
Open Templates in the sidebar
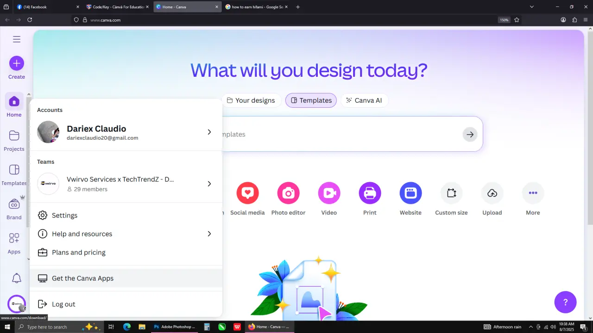tap(14, 175)
